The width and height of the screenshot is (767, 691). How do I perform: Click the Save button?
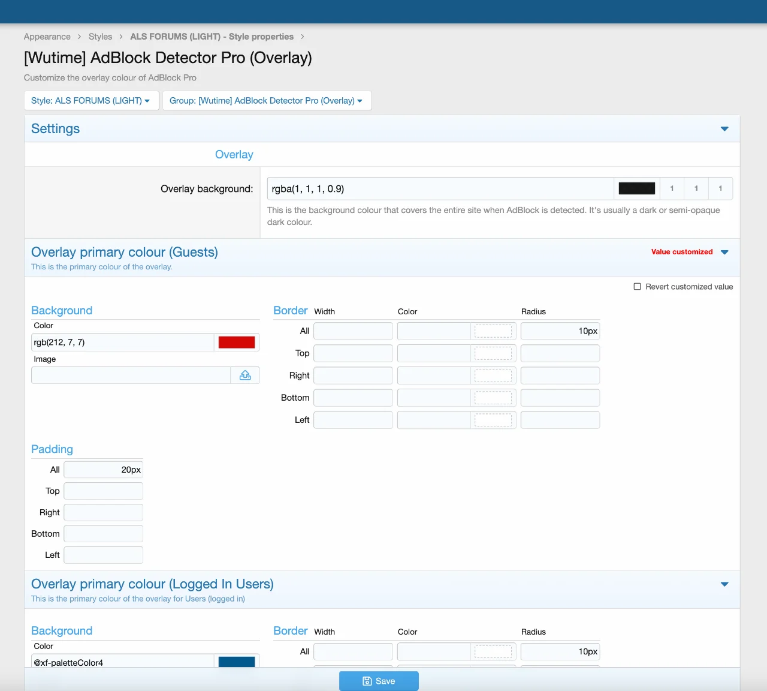[379, 681]
